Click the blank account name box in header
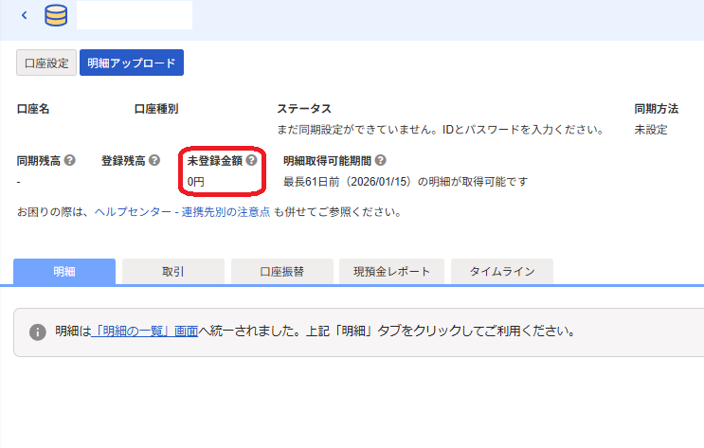704x448 pixels. pyautogui.click(x=134, y=15)
